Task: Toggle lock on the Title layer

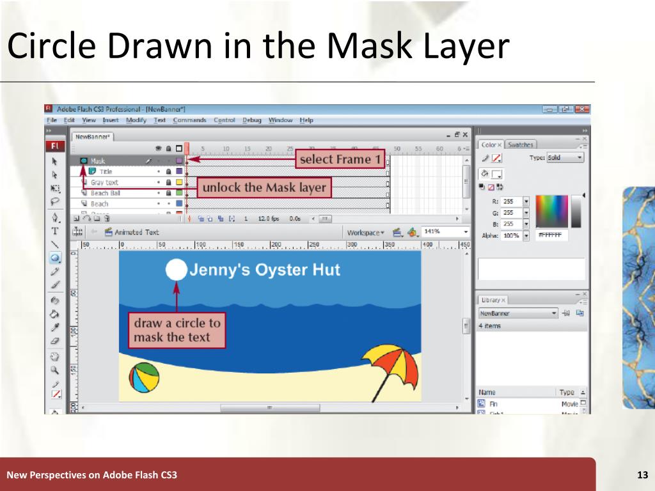Action: [168, 171]
